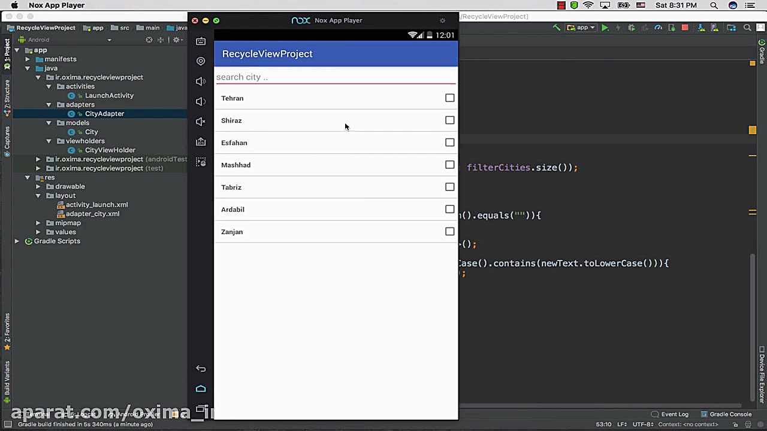Open the Nox macro recorder icon
The width and height of the screenshot is (767, 431).
[x=201, y=162]
